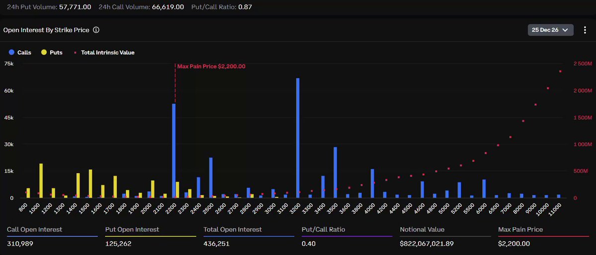Click the yellow Puts legend dot
596x255 pixels.
[44, 53]
